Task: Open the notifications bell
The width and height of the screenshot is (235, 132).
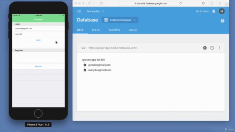Action: pyautogui.click(x=214, y=11)
